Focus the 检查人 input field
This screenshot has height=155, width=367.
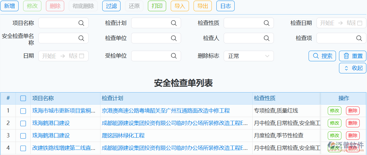click(x=249, y=38)
